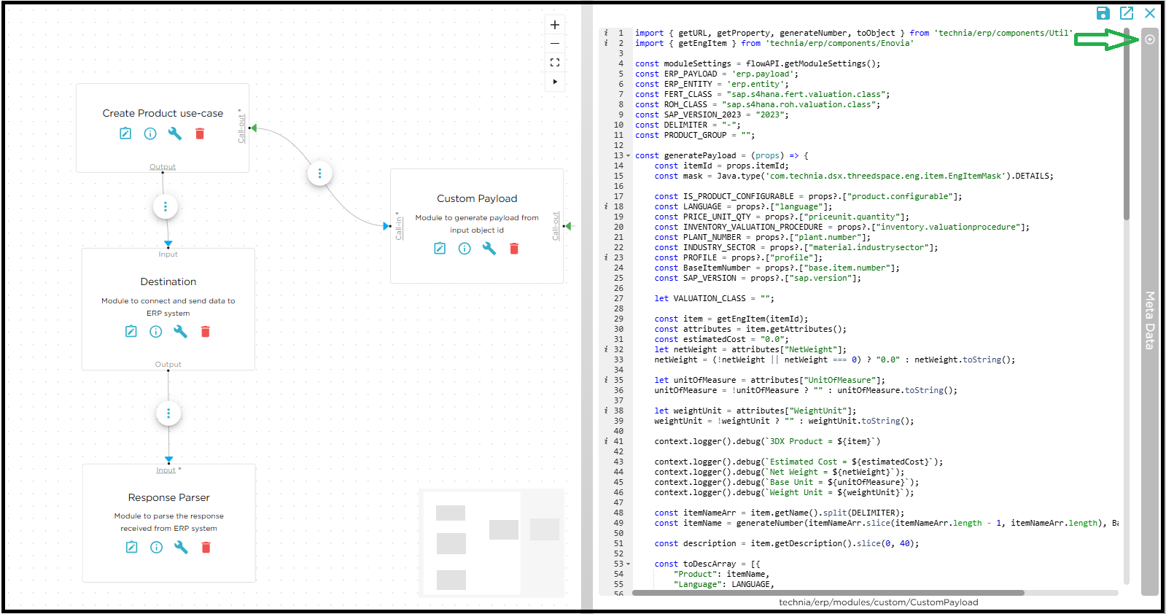This screenshot has width=1166, height=614.
Task: Open the edit icon on Custom Payload module
Action: [440, 249]
